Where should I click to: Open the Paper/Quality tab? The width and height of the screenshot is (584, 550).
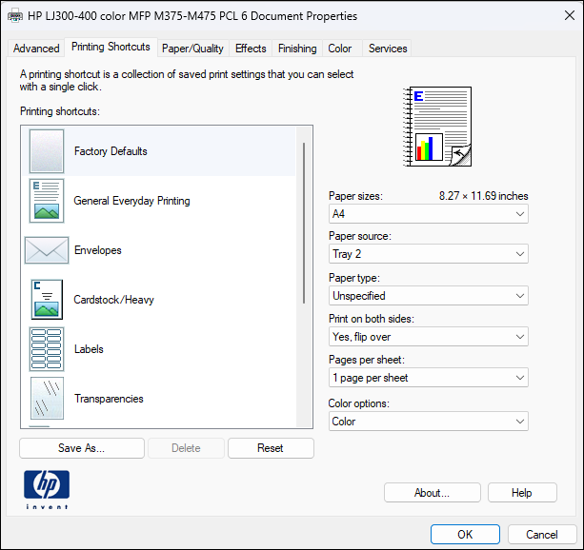pos(192,49)
